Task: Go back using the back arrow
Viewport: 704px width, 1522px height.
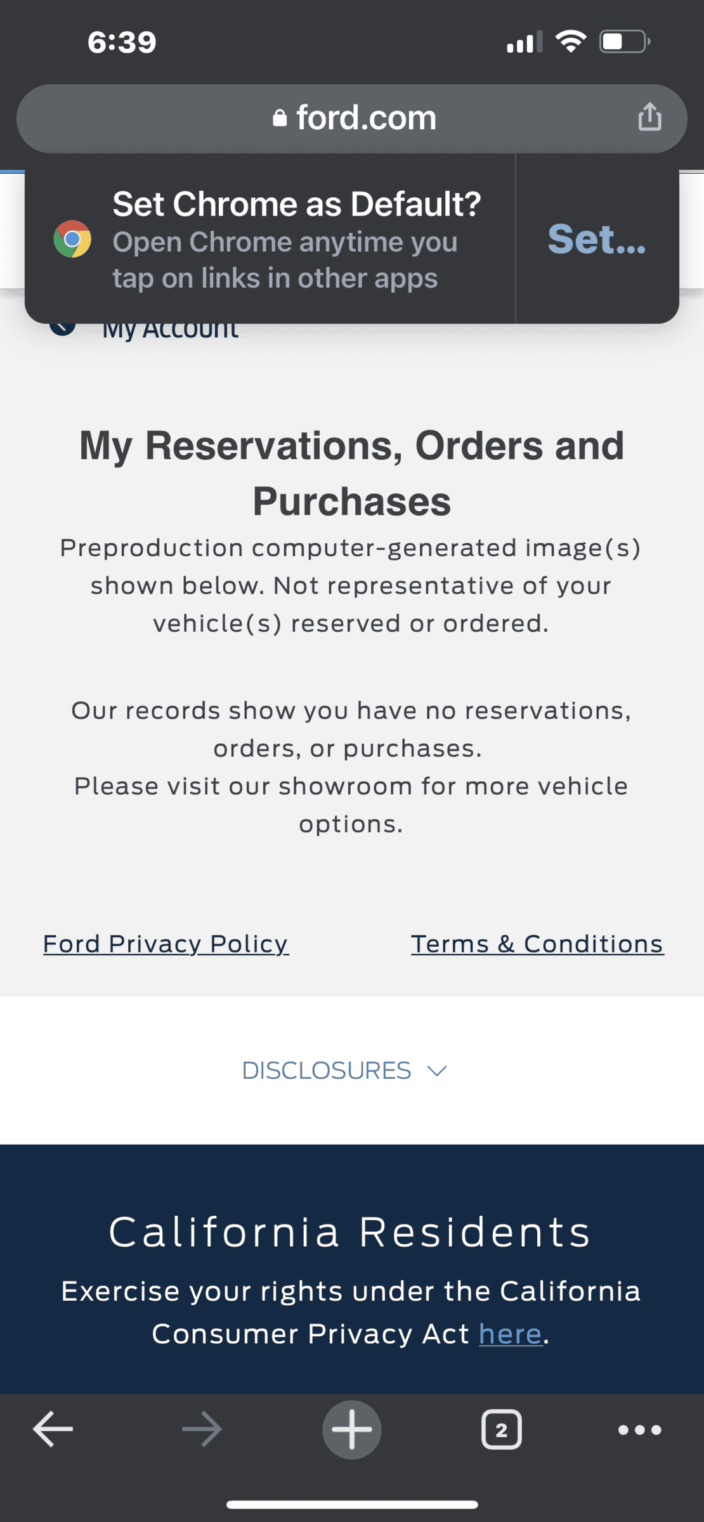Action: 53,1429
